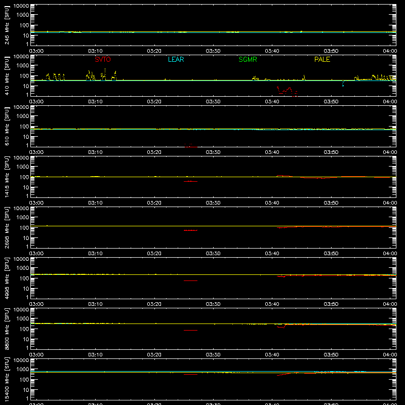Click 03:40 time label under 410 MHz plot

coord(272,102)
